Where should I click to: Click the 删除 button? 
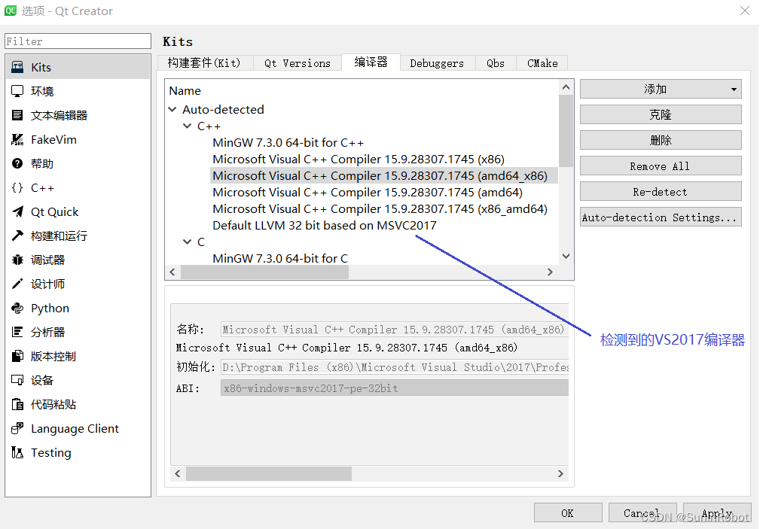[x=661, y=141]
